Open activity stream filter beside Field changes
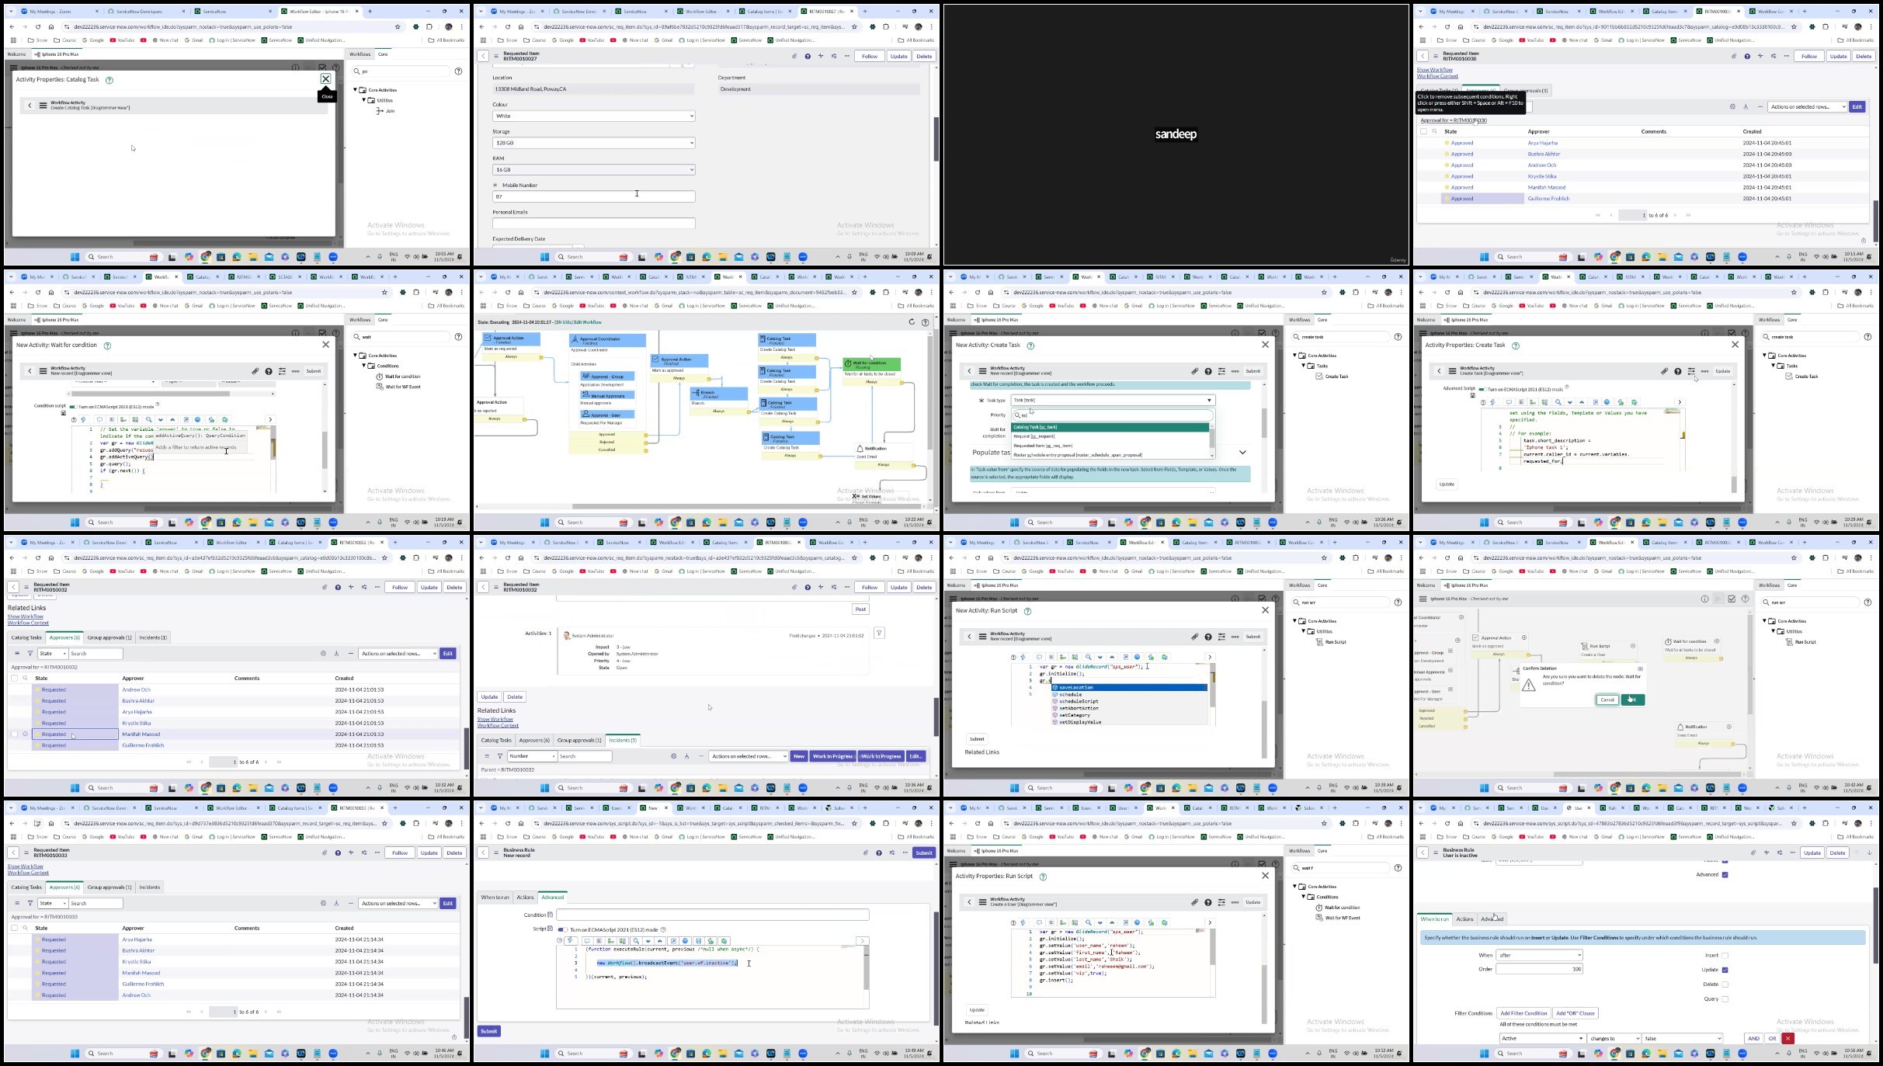 (879, 634)
